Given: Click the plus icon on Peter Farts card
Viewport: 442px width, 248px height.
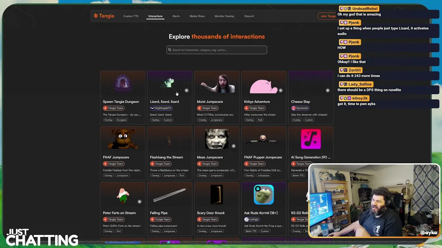Looking at the screenshot, I should (140, 202).
